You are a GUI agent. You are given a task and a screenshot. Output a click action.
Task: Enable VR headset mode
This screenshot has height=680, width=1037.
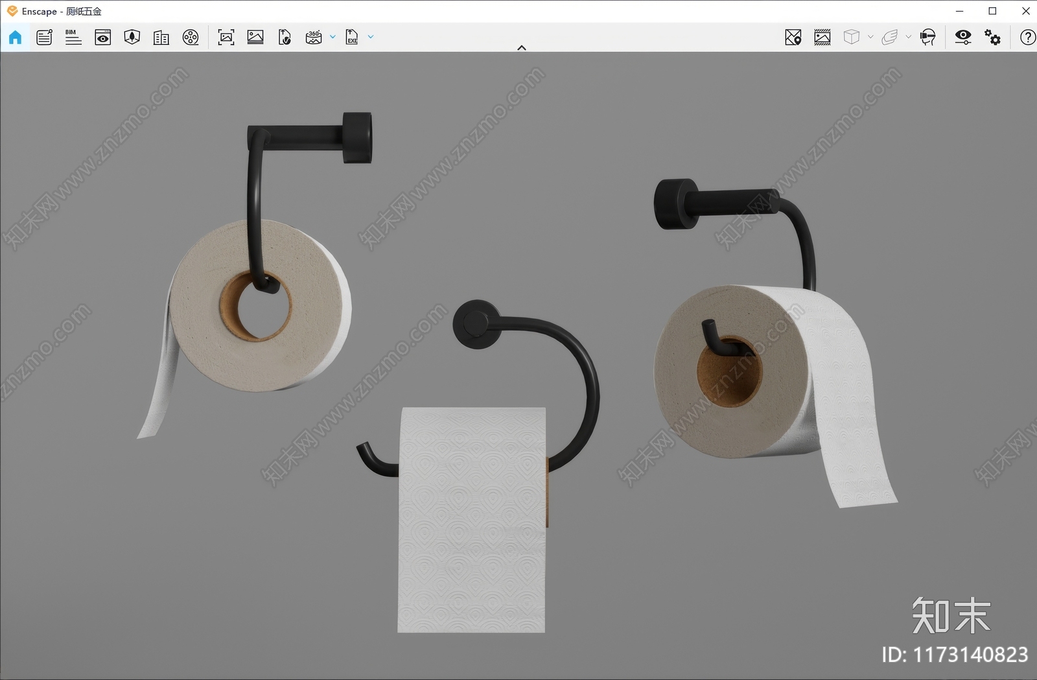click(x=927, y=37)
